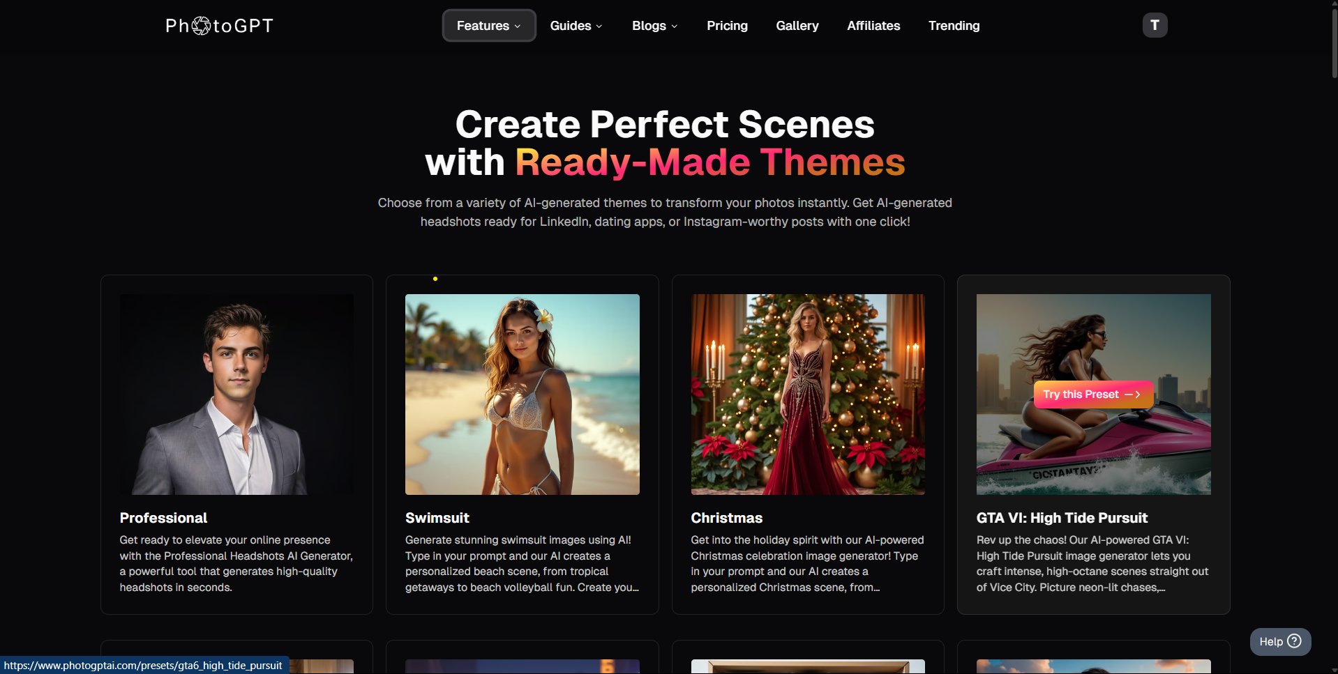
Task: Visit the Trending page
Action: [954, 26]
